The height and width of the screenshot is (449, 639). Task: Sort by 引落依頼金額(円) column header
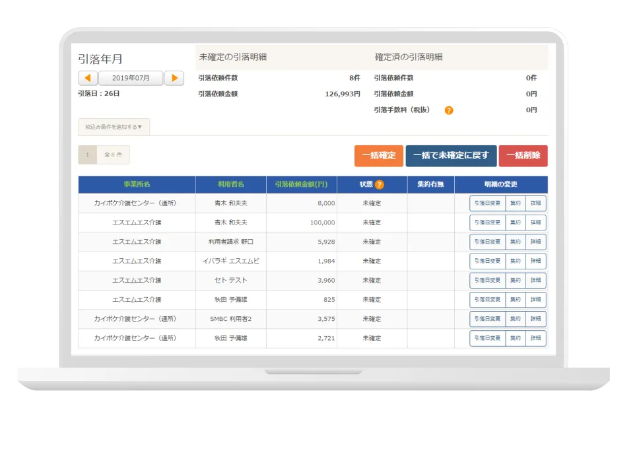(301, 184)
